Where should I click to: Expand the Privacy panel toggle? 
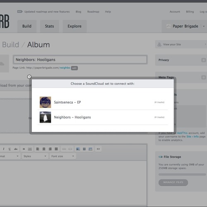204,60
